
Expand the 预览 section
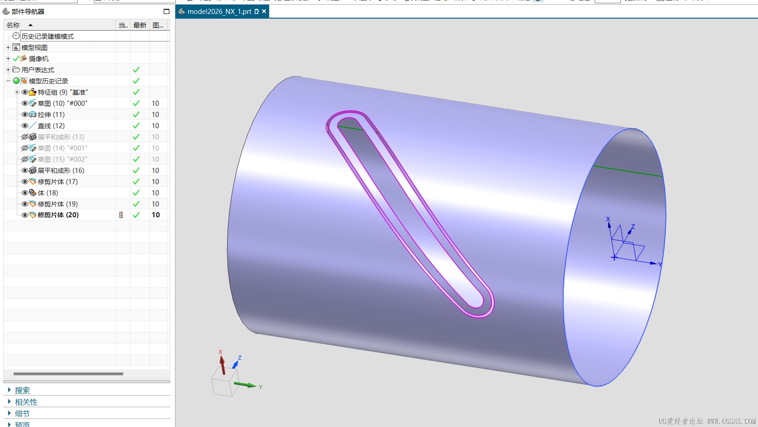point(9,424)
